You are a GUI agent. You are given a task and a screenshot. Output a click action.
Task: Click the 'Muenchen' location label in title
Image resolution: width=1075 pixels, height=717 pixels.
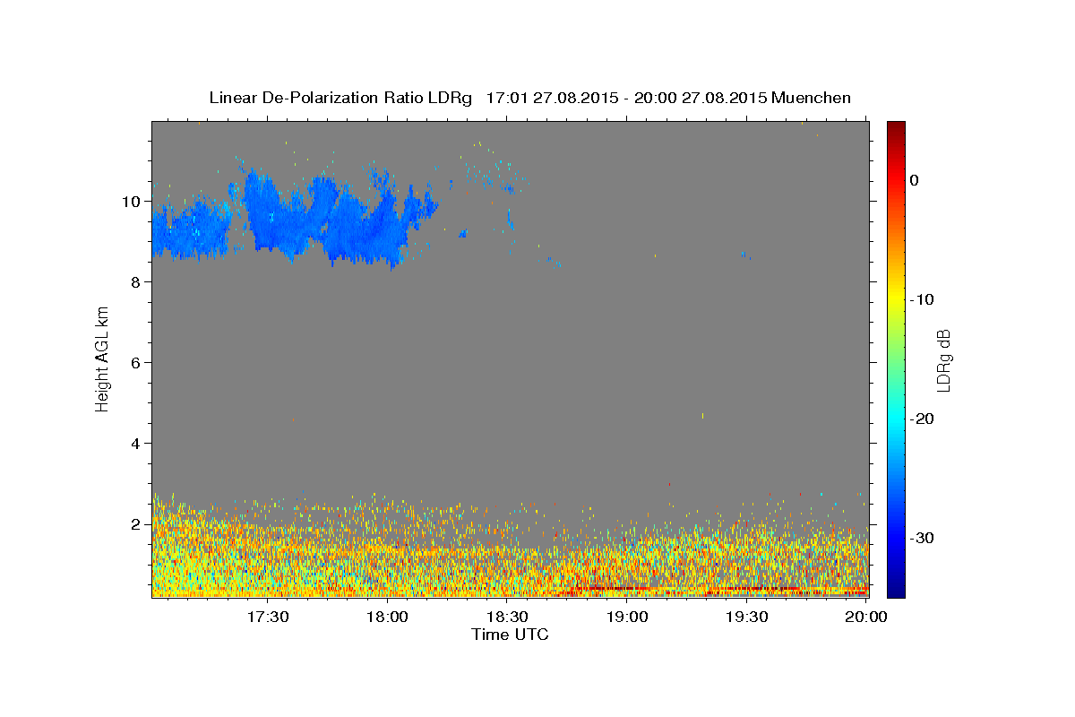(x=813, y=98)
